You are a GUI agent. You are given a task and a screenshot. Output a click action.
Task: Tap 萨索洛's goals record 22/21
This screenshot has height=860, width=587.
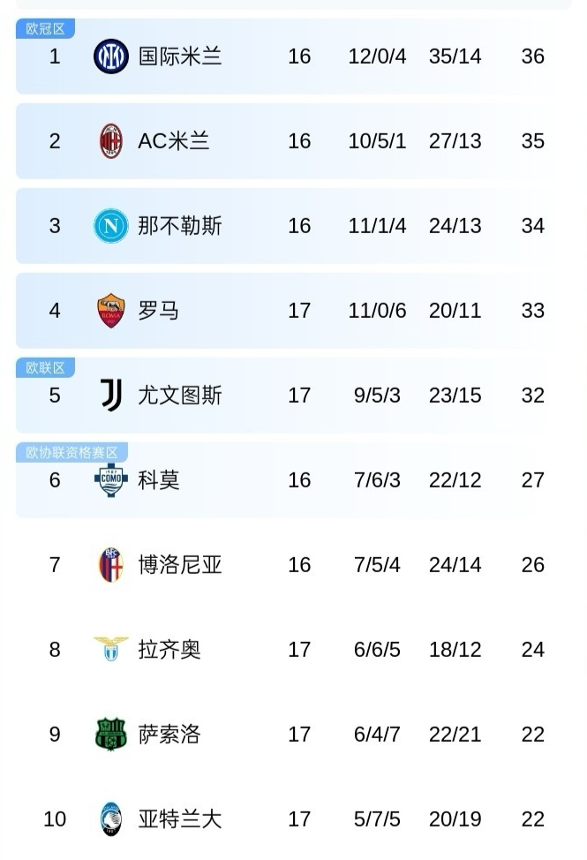click(x=455, y=735)
